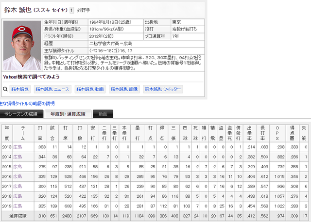This screenshot has height=222, width=311.
Task: Click the titles value (ベ)16～18(ゴ)16、17
Action: [111, 51]
